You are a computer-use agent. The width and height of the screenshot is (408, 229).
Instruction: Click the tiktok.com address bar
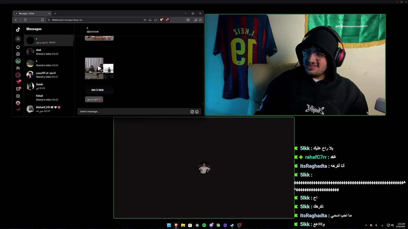tap(96, 20)
